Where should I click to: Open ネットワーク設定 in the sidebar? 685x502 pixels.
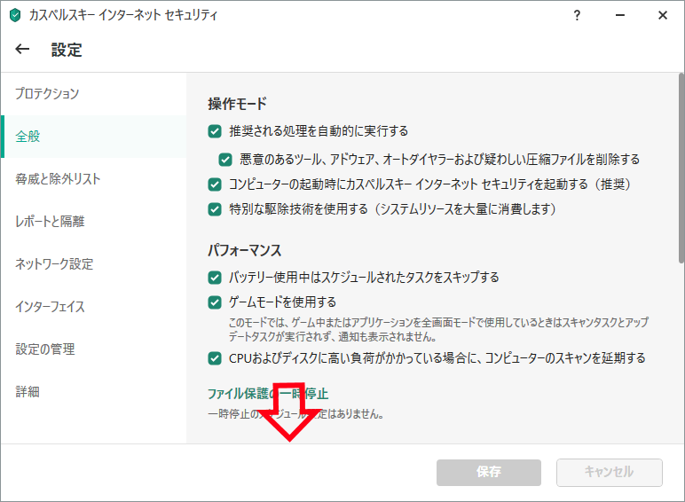pos(54,264)
